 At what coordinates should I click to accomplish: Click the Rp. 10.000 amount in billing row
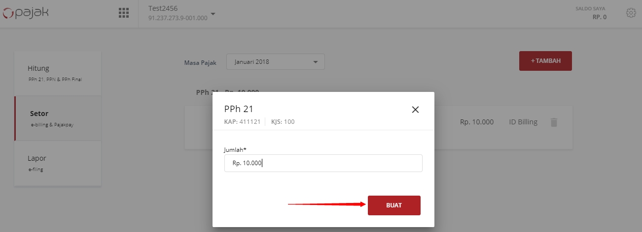coord(477,122)
